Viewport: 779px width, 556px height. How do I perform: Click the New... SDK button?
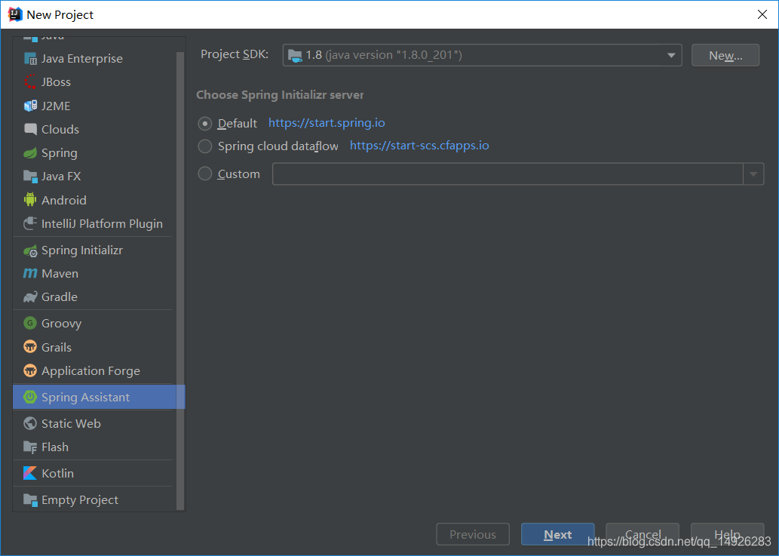pos(725,55)
